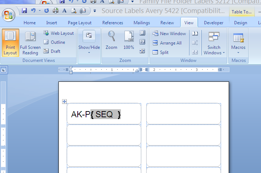Click the Page Width zoom icon
This screenshot has width=261, height=173.
pyautogui.click(x=142, y=51)
